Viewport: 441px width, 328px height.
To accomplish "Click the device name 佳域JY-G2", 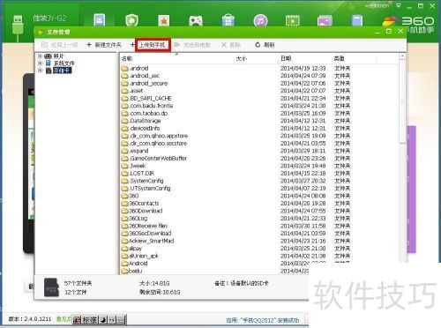I will (49, 19).
